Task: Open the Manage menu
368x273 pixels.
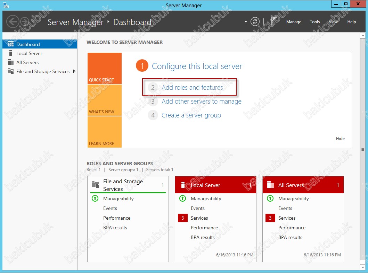Action: pos(294,22)
